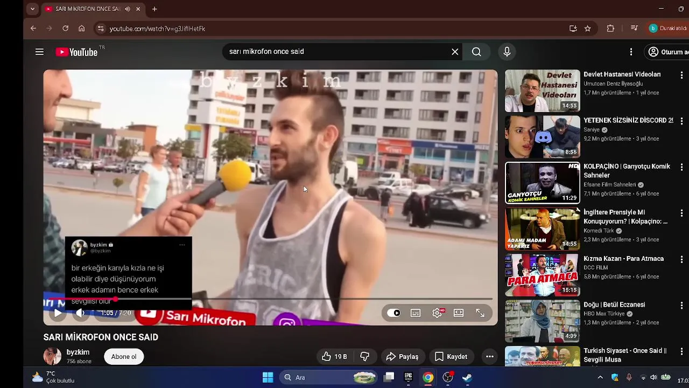Seek on the red video progress bar

[270, 299]
